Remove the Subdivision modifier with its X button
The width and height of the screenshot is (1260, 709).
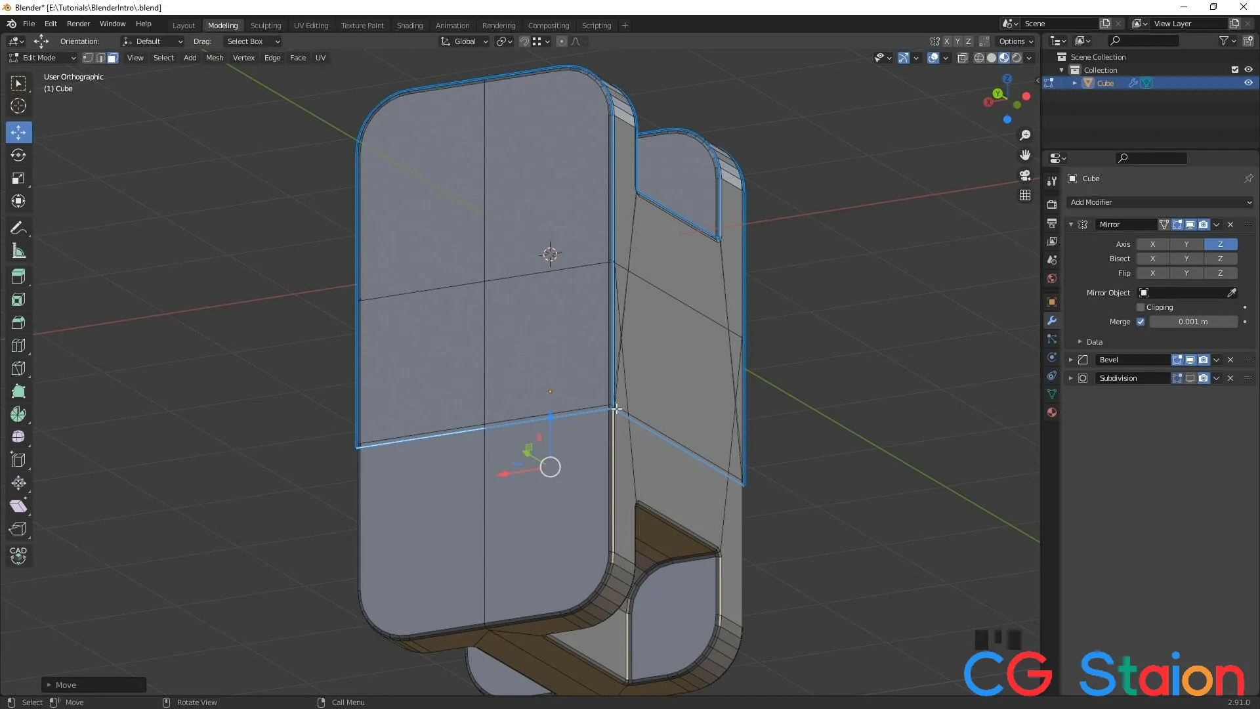pos(1231,377)
